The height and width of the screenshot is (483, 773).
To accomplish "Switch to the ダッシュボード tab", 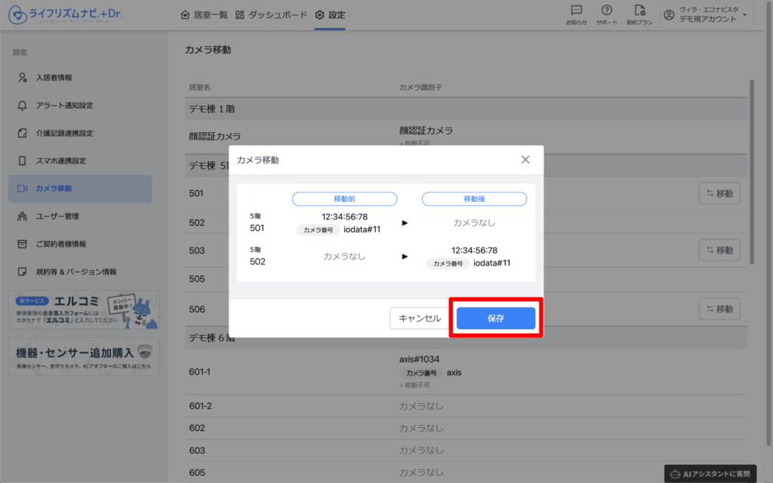I will [x=272, y=15].
